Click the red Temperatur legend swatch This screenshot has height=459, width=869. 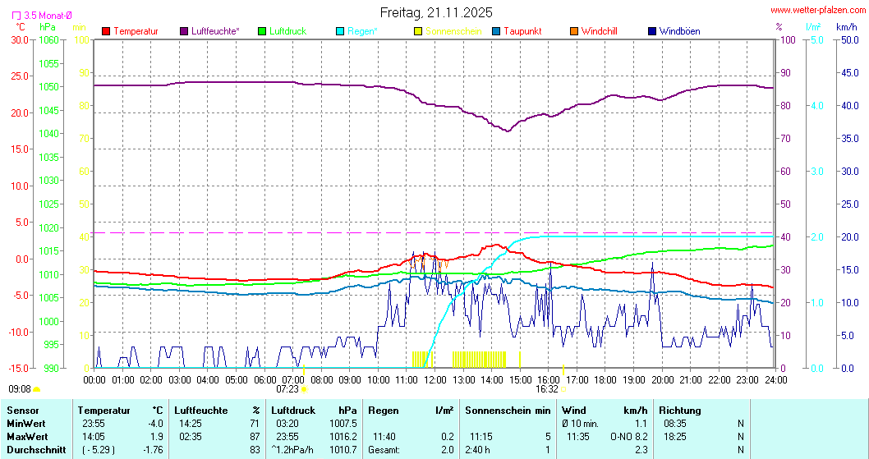tap(106, 31)
